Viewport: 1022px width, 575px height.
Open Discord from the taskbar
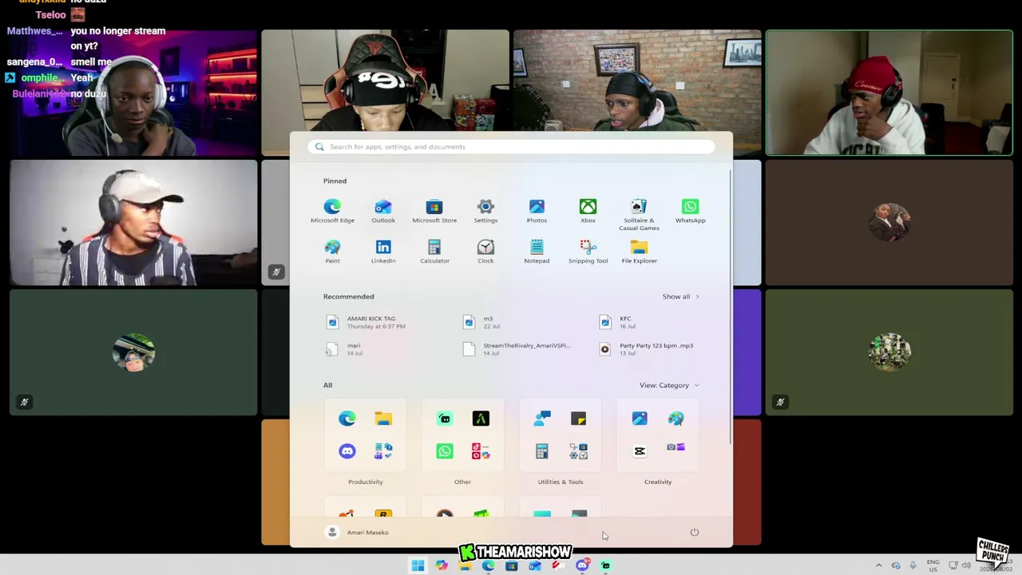pyautogui.click(x=582, y=566)
